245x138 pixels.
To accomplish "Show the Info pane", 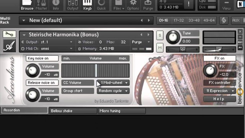I will coord(55,5).
